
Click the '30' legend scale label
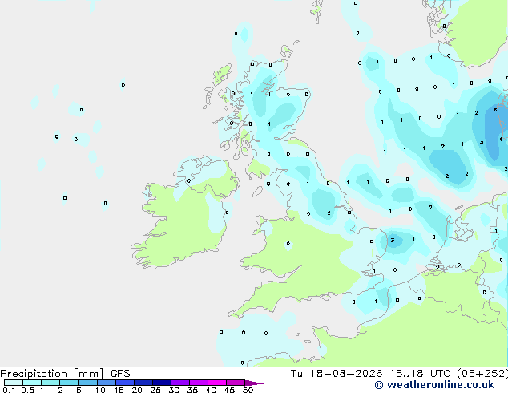click(174, 390)
